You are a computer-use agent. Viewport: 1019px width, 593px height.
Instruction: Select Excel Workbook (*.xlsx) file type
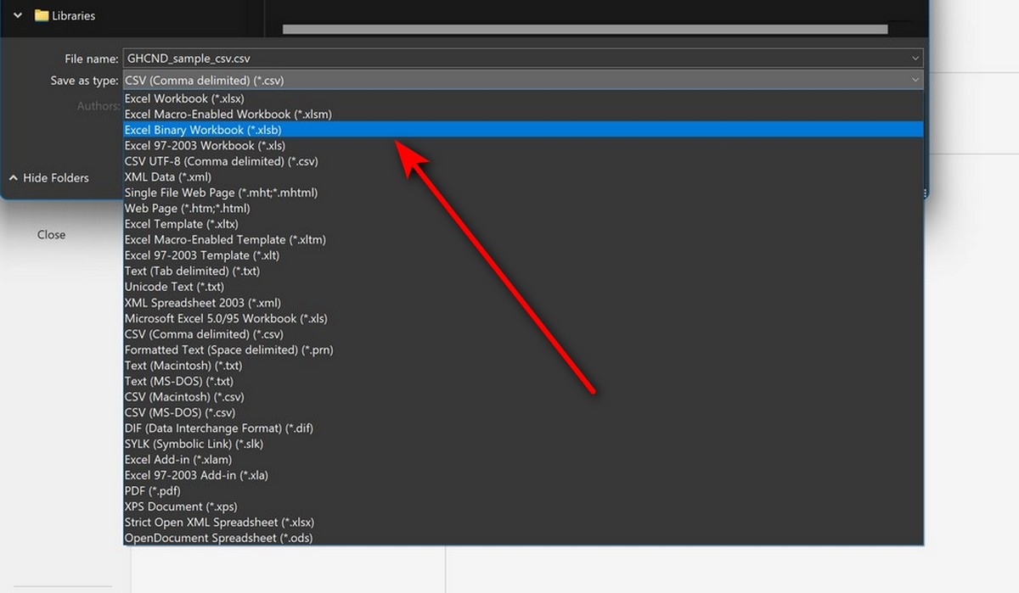523,98
